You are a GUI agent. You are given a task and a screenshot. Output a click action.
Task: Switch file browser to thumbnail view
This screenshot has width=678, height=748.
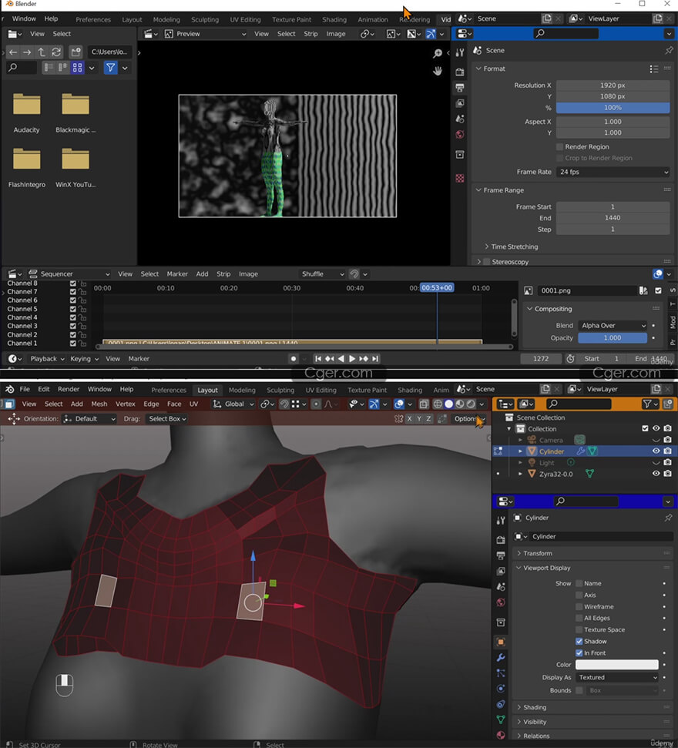[x=77, y=68]
